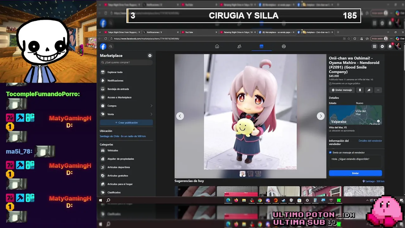The width and height of the screenshot is (405, 228).
Task: Select the Marketplace icon in top navigation
Action: point(261,46)
